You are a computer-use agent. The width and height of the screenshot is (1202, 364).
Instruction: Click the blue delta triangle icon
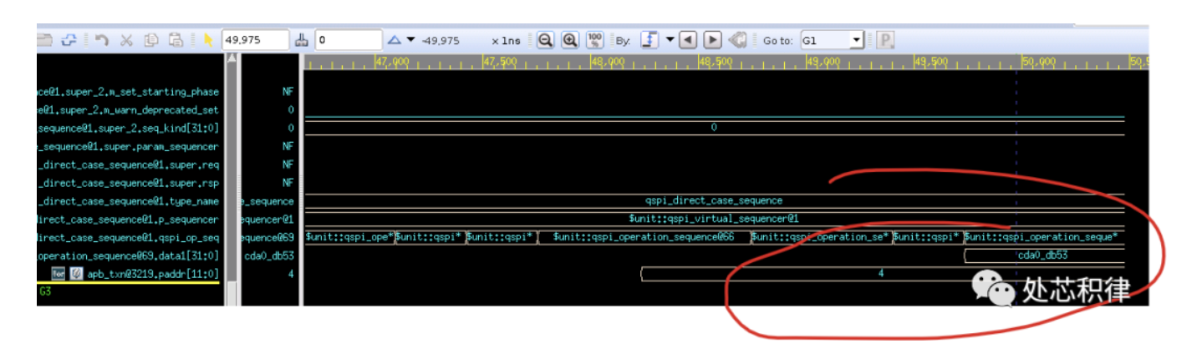395,40
